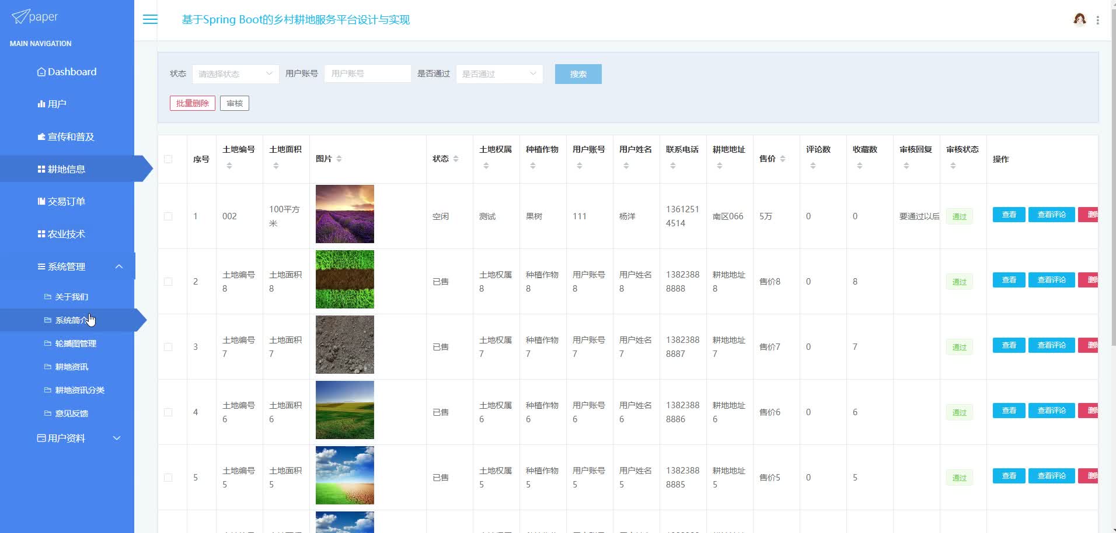Sort by 图片 column sort arrows
This screenshot has height=533, width=1116.
(339, 159)
